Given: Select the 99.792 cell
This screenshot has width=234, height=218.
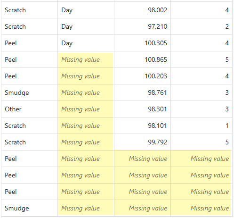Looking at the screenshot, I should (x=142, y=142).
